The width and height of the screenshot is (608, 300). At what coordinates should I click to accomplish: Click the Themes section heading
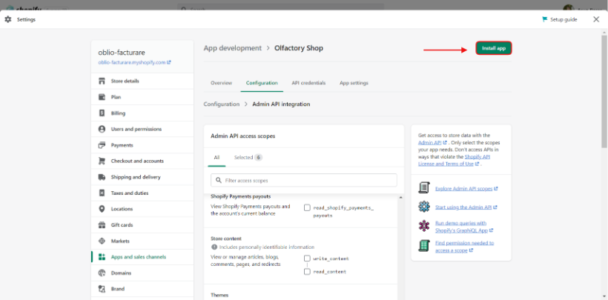[219, 295]
